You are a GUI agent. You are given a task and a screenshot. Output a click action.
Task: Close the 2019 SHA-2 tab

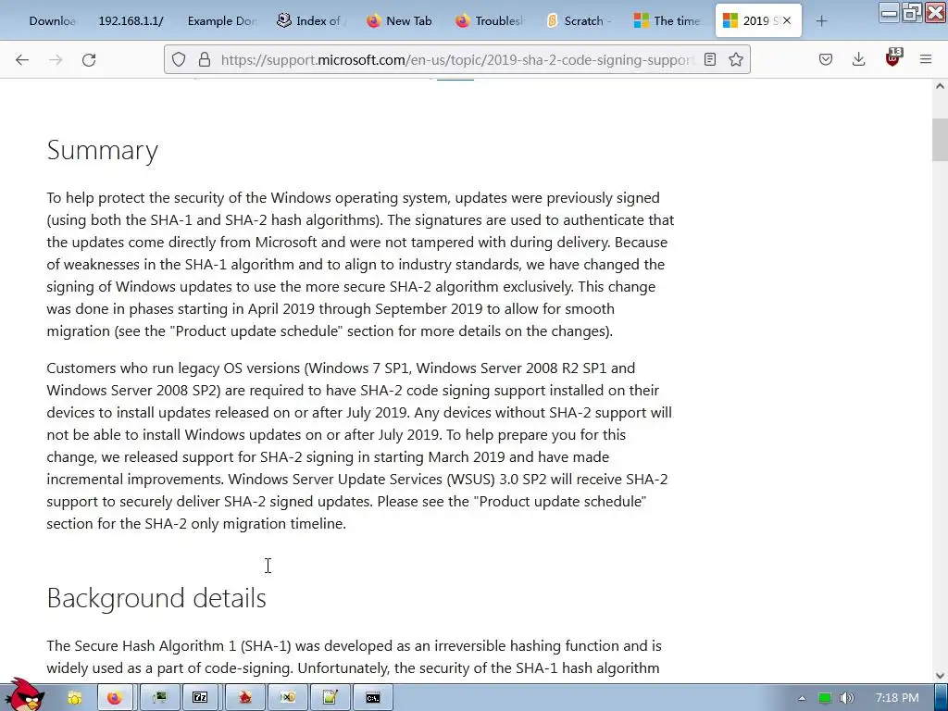click(x=787, y=20)
